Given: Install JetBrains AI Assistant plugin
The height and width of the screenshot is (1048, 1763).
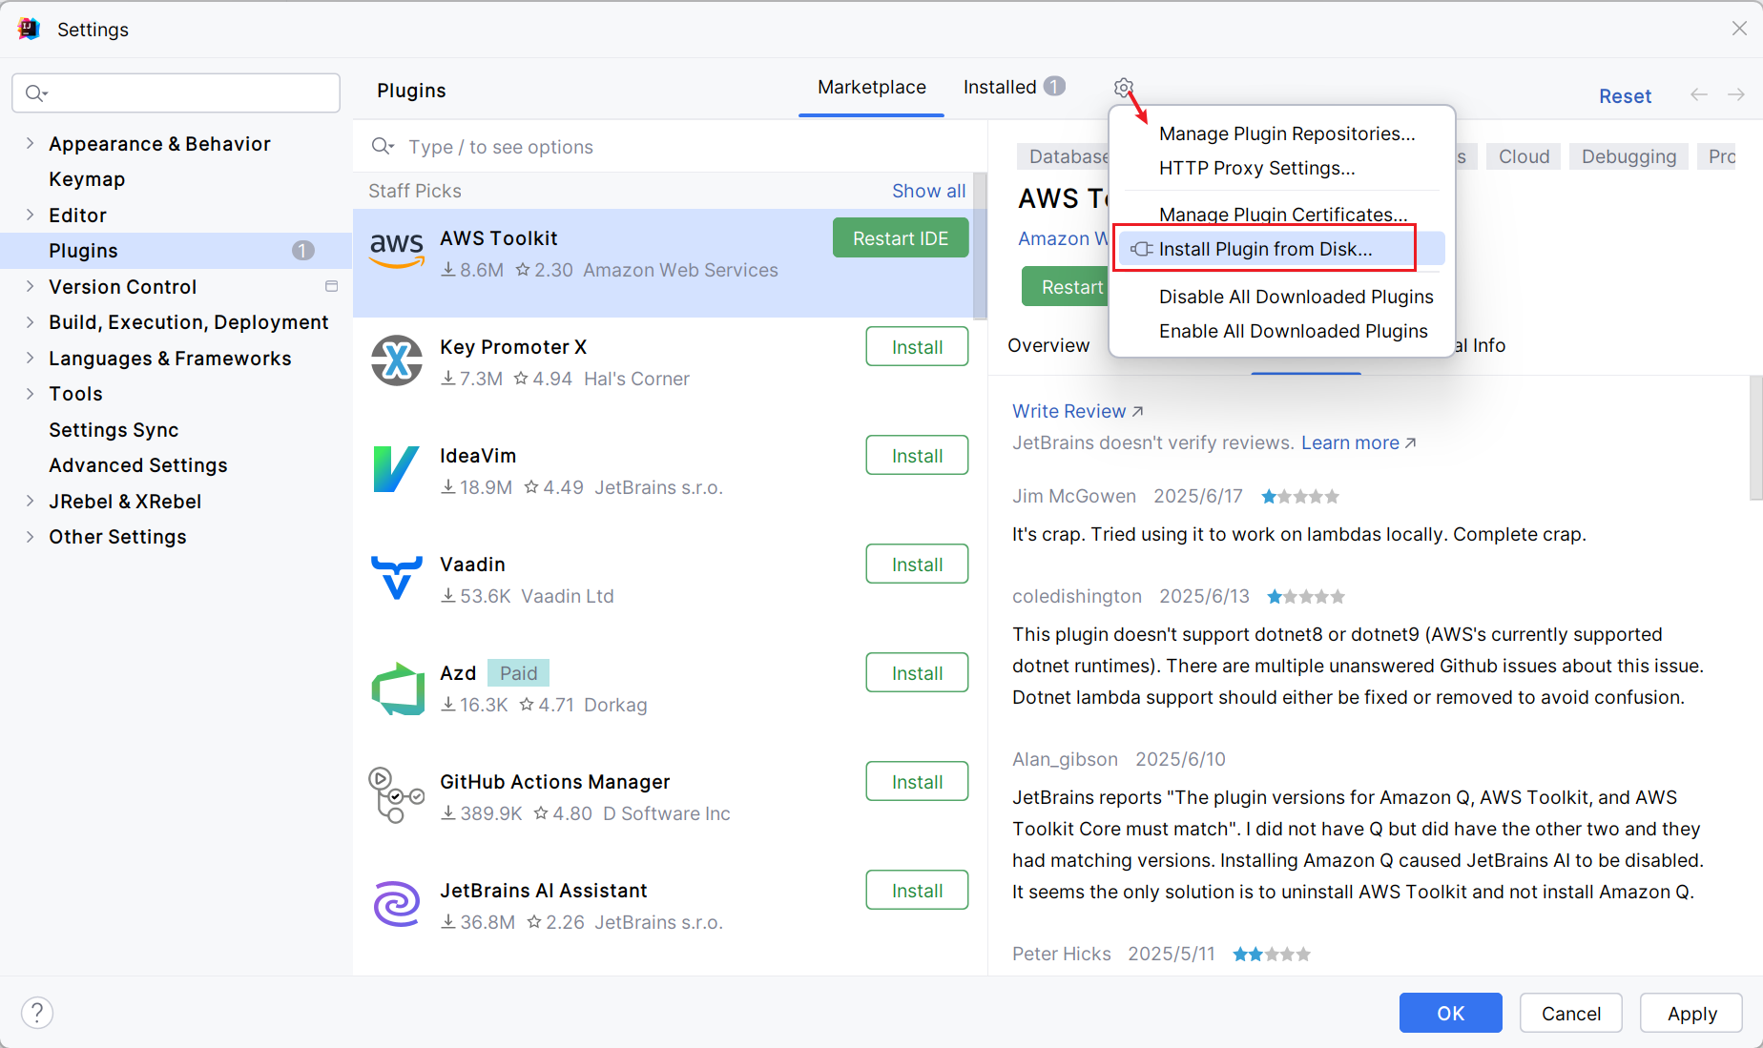Looking at the screenshot, I should [917, 891].
